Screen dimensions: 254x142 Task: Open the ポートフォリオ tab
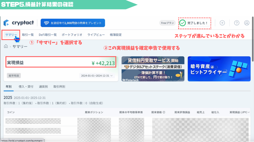click(x=72, y=35)
